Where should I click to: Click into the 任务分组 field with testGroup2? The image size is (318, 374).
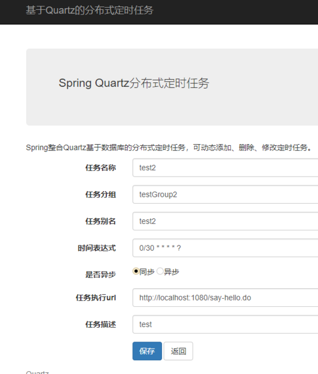tap(225, 195)
